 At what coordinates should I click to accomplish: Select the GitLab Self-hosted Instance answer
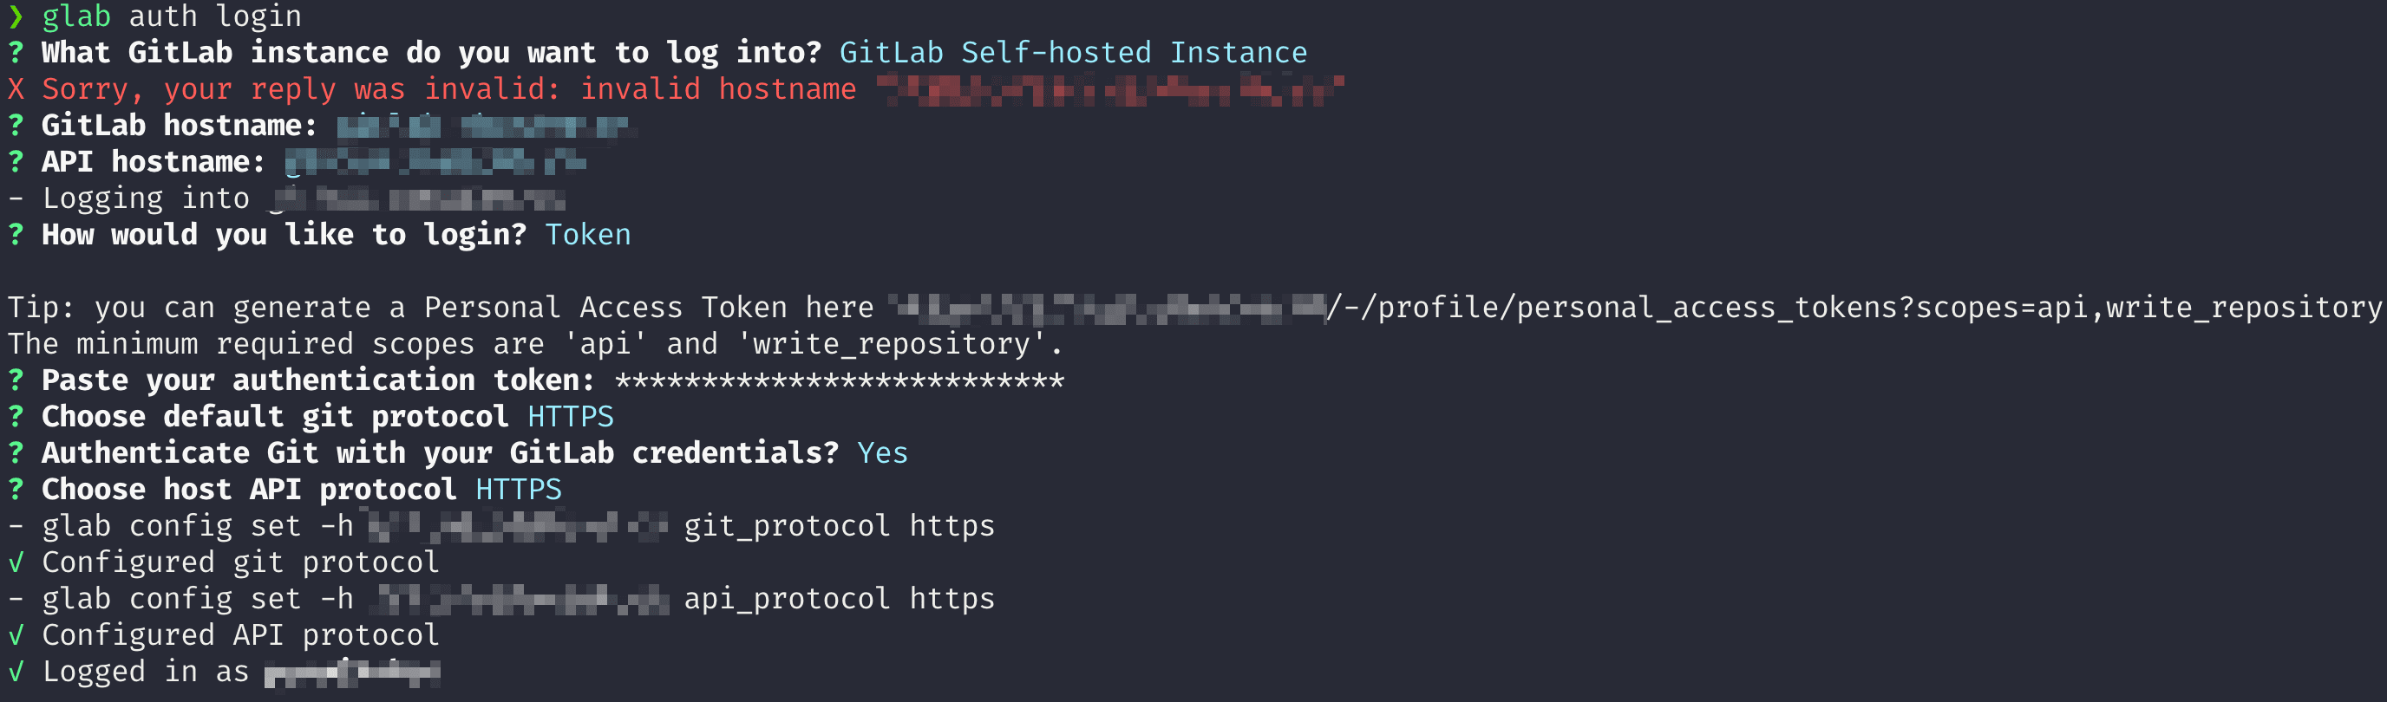1073,53
